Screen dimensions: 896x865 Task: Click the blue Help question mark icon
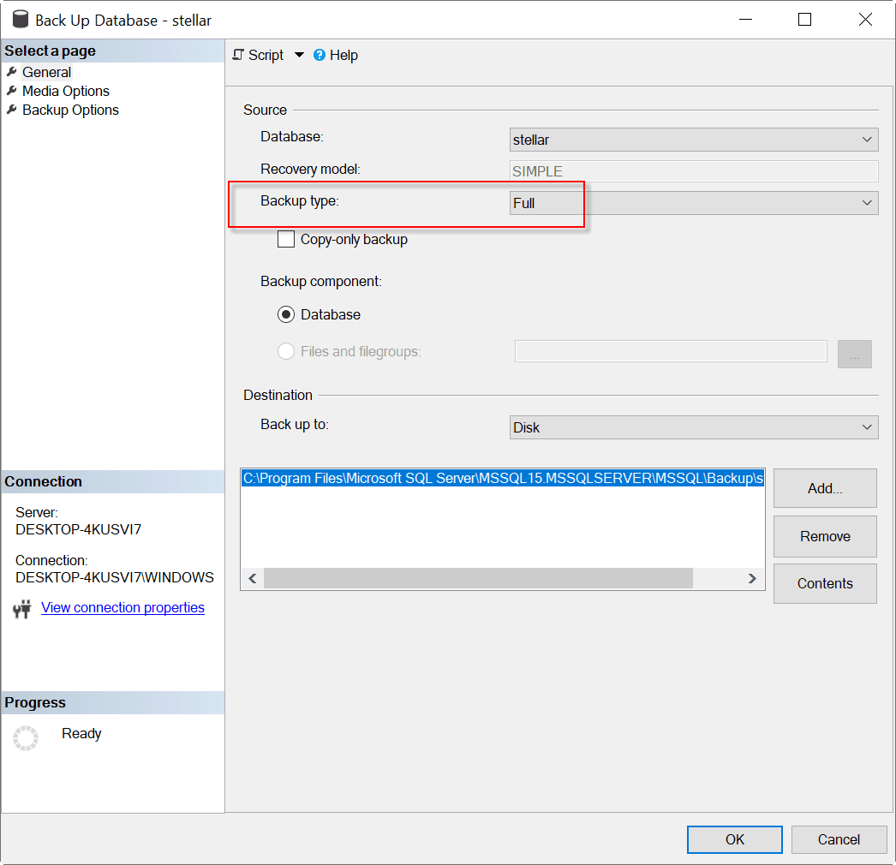click(x=320, y=55)
